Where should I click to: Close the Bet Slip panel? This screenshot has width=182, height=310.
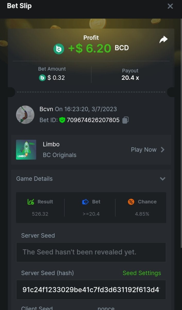pos(170,6)
